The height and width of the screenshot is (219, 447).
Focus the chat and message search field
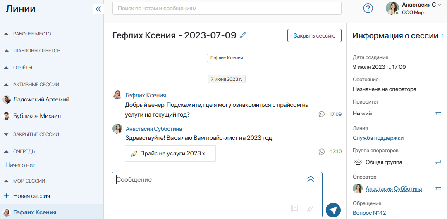(227, 9)
